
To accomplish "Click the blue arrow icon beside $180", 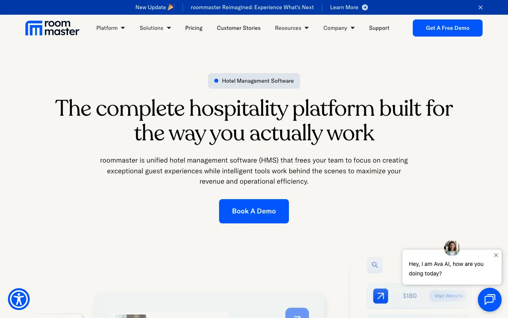I will [381, 296].
